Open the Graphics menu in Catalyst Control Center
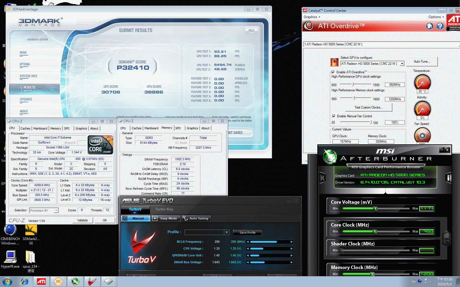Viewport: 460px width, 287px height. (312, 17)
